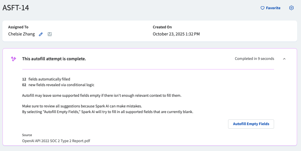The width and height of the screenshot is (301, 151).
Task: Click the Created On field label
Action: (x=162, y=27)
